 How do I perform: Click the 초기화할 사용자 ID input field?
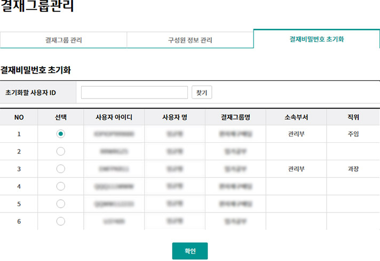pos(134,93)
